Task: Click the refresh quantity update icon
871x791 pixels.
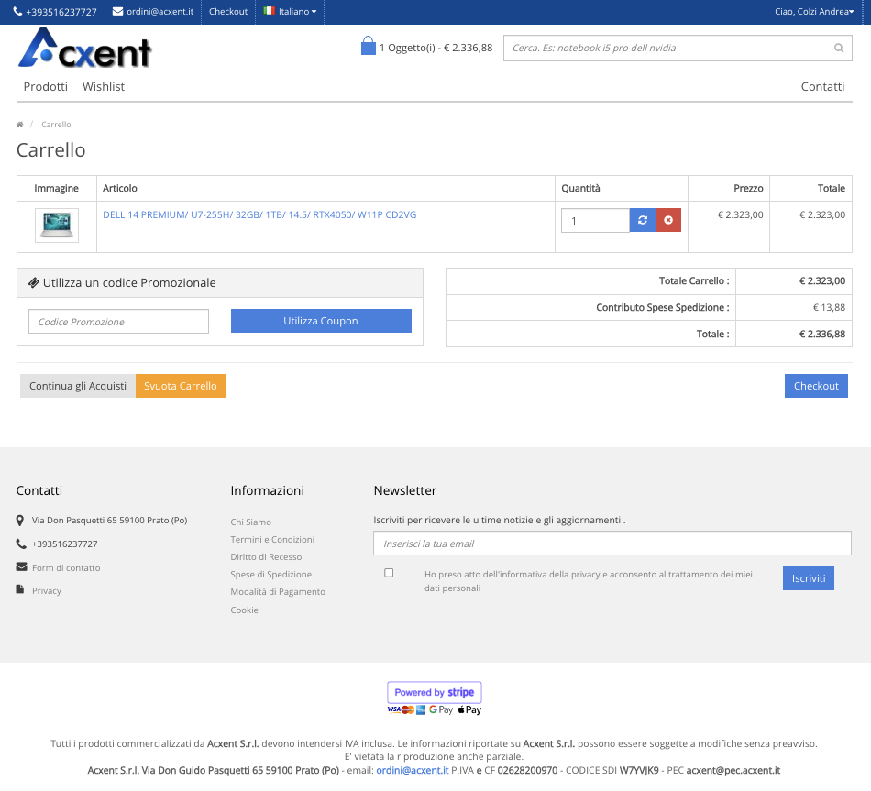Action: click(643, 220)
